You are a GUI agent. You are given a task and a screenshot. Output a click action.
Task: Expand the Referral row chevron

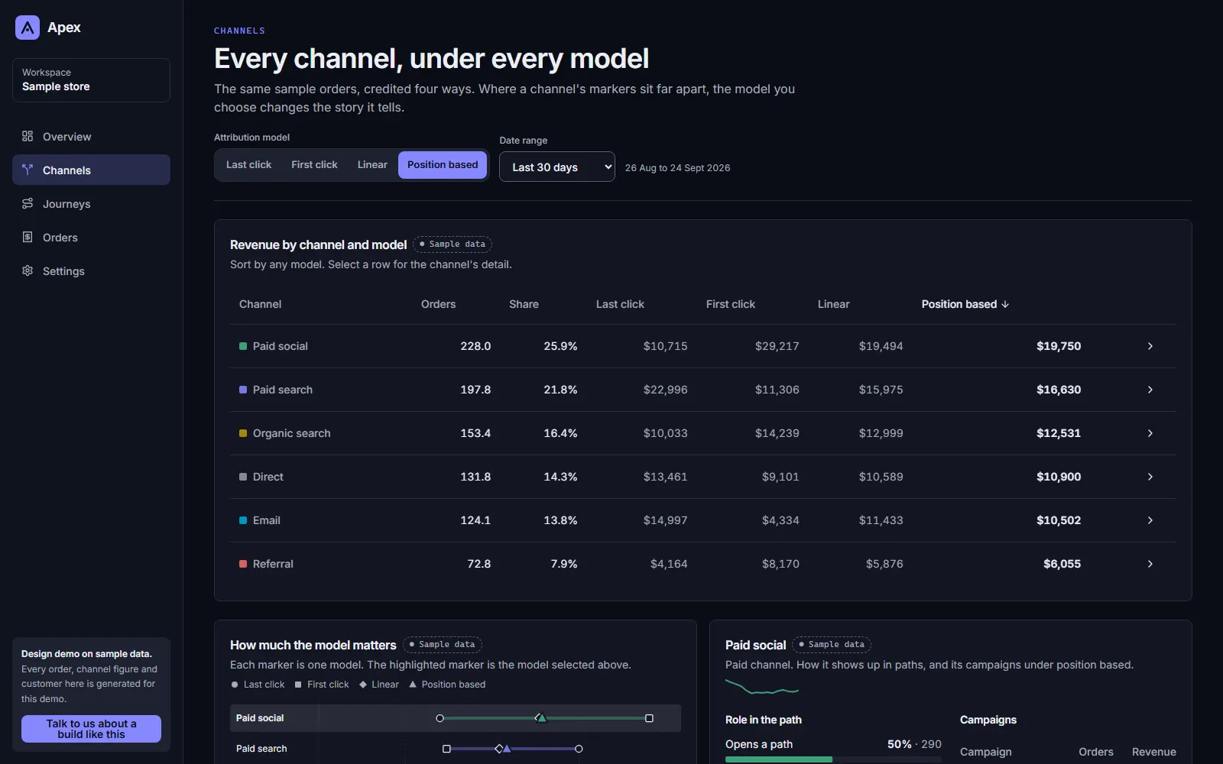point(1150,564)
